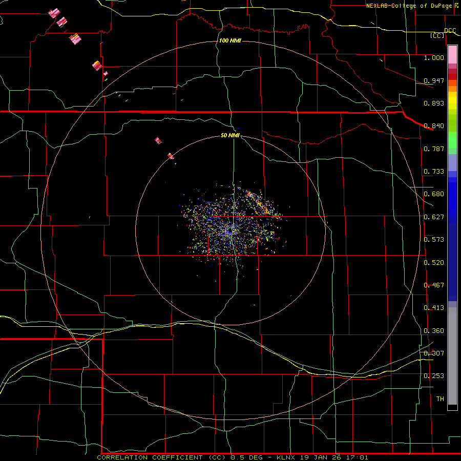Select the 0.360 legend value
Viewport: 461px width, 461px height.
click(x=434, y=331)
